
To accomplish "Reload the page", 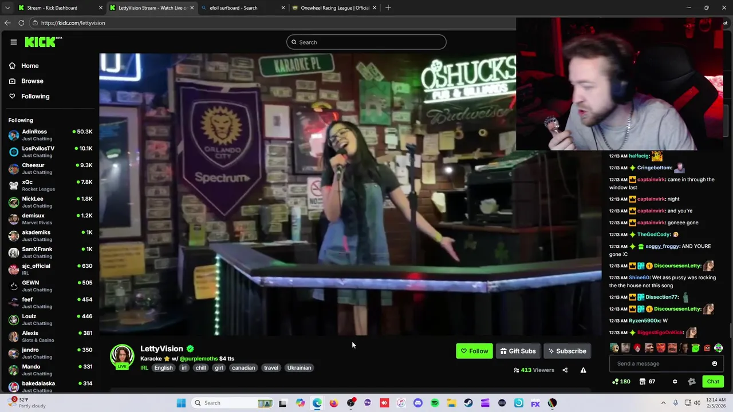I will point(21,23).
